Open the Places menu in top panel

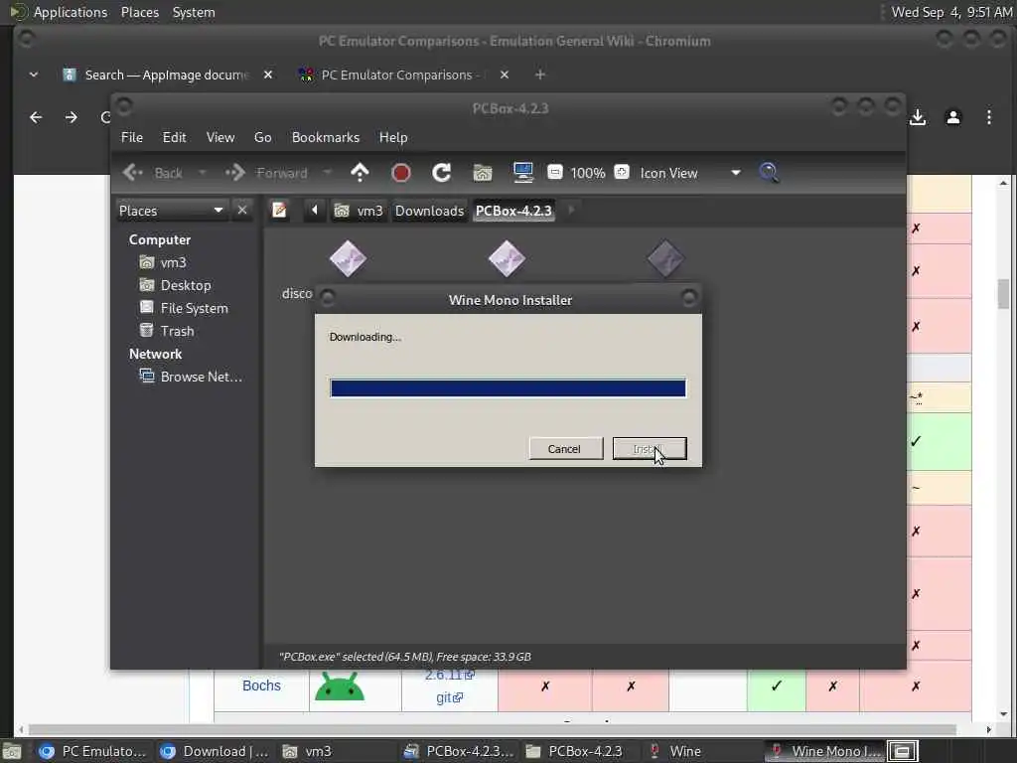pos(139,12)
